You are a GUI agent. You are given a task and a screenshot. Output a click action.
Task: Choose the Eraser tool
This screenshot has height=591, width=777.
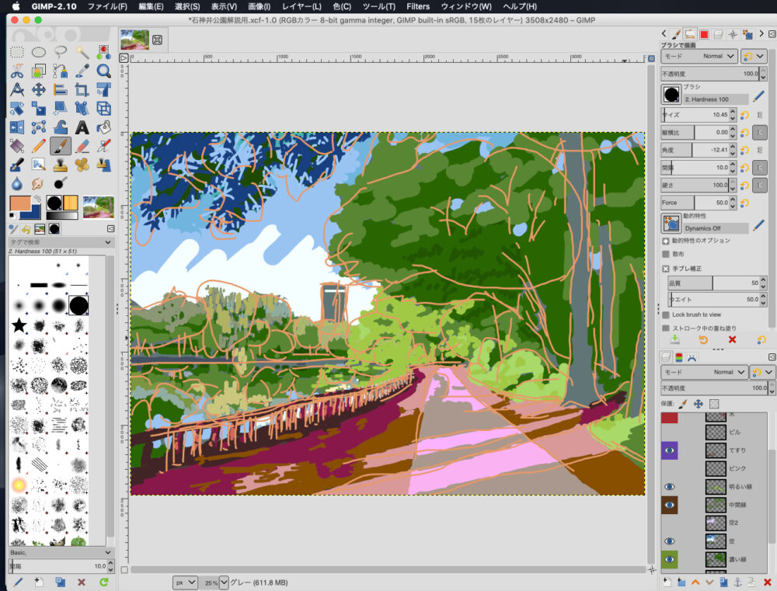pyautogui.click(x=82, y=146)
